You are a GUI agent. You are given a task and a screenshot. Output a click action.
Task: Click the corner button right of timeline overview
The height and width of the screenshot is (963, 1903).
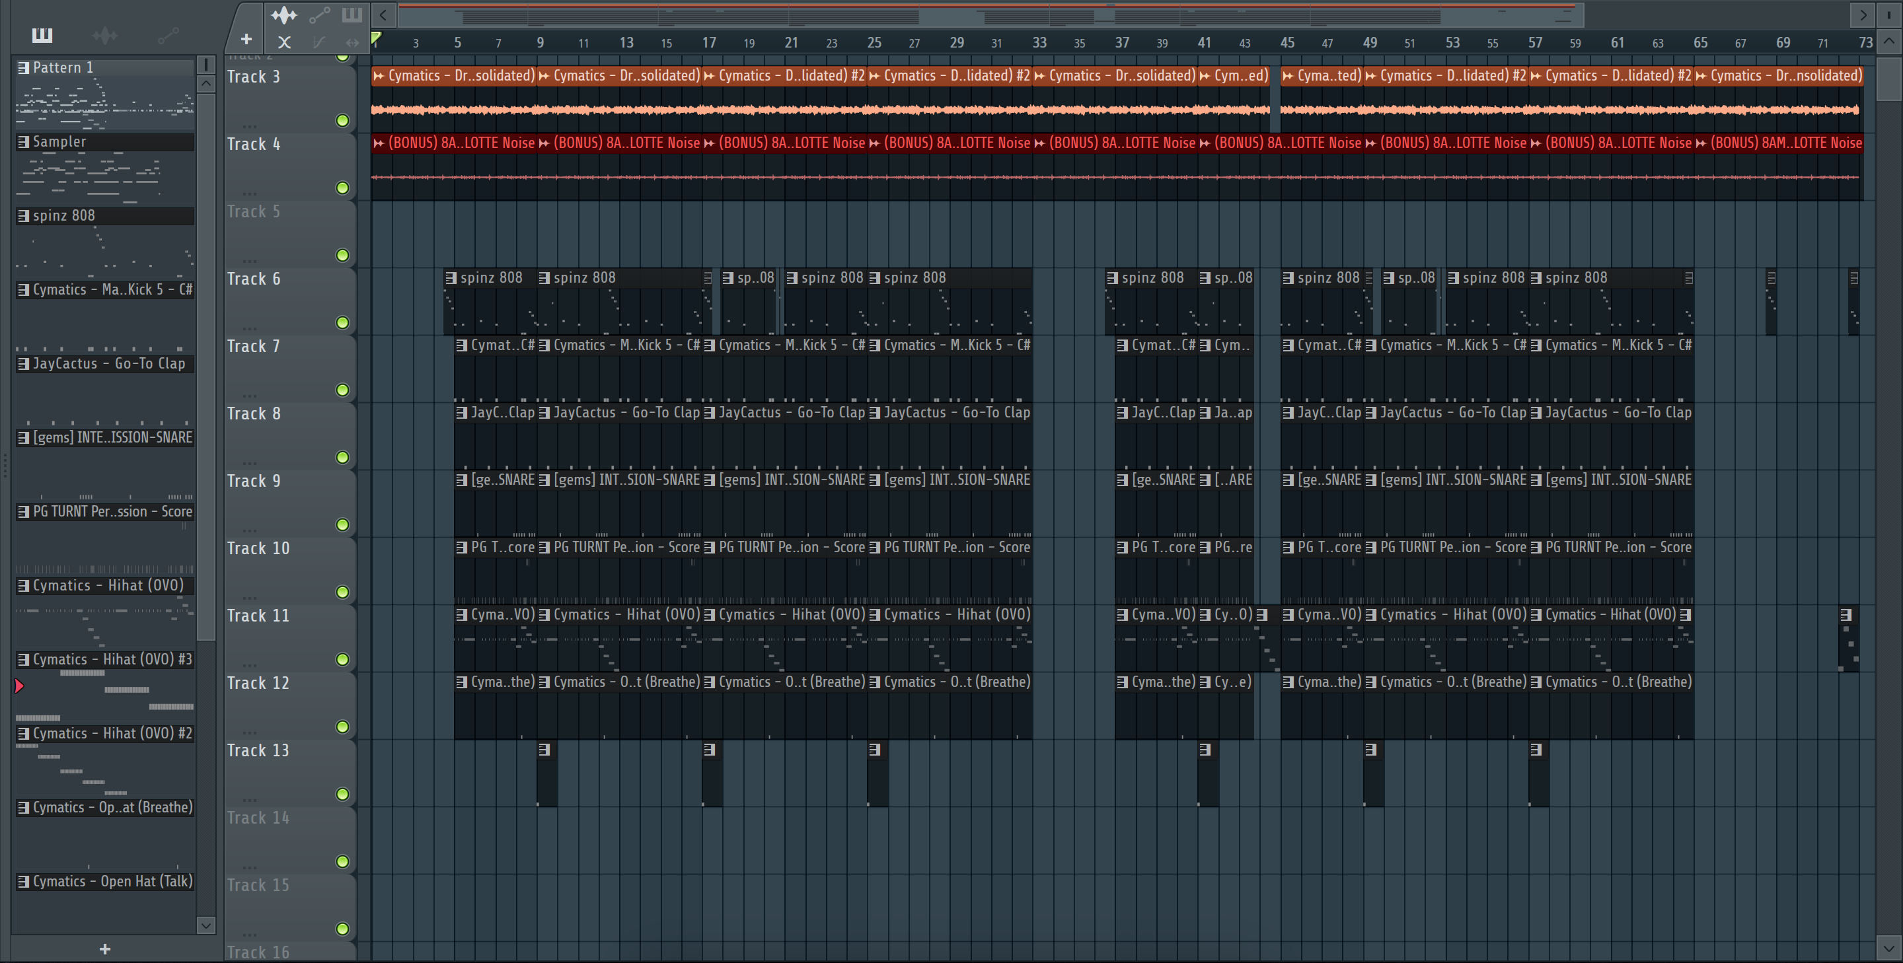[1889, 15]
